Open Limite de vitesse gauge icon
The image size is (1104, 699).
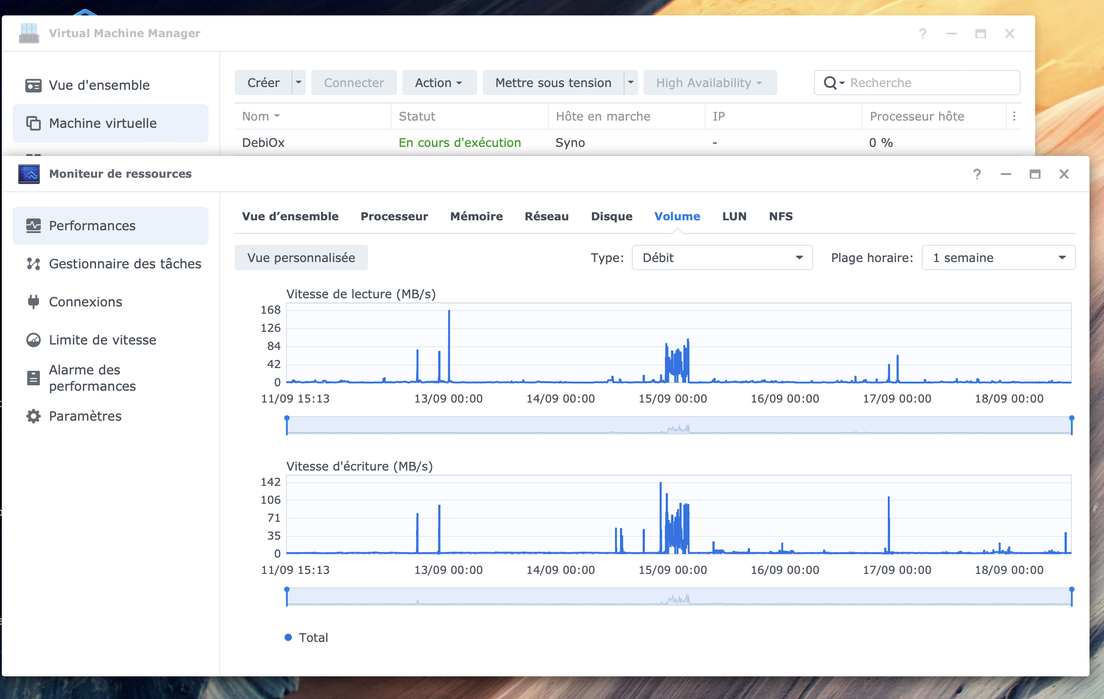34,340
